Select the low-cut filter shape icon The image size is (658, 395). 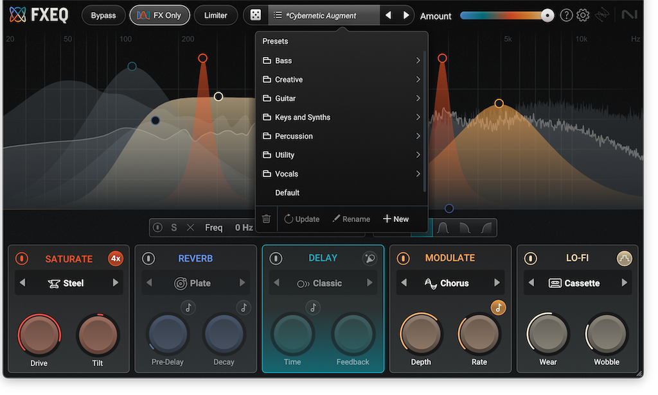coord(486,228)
